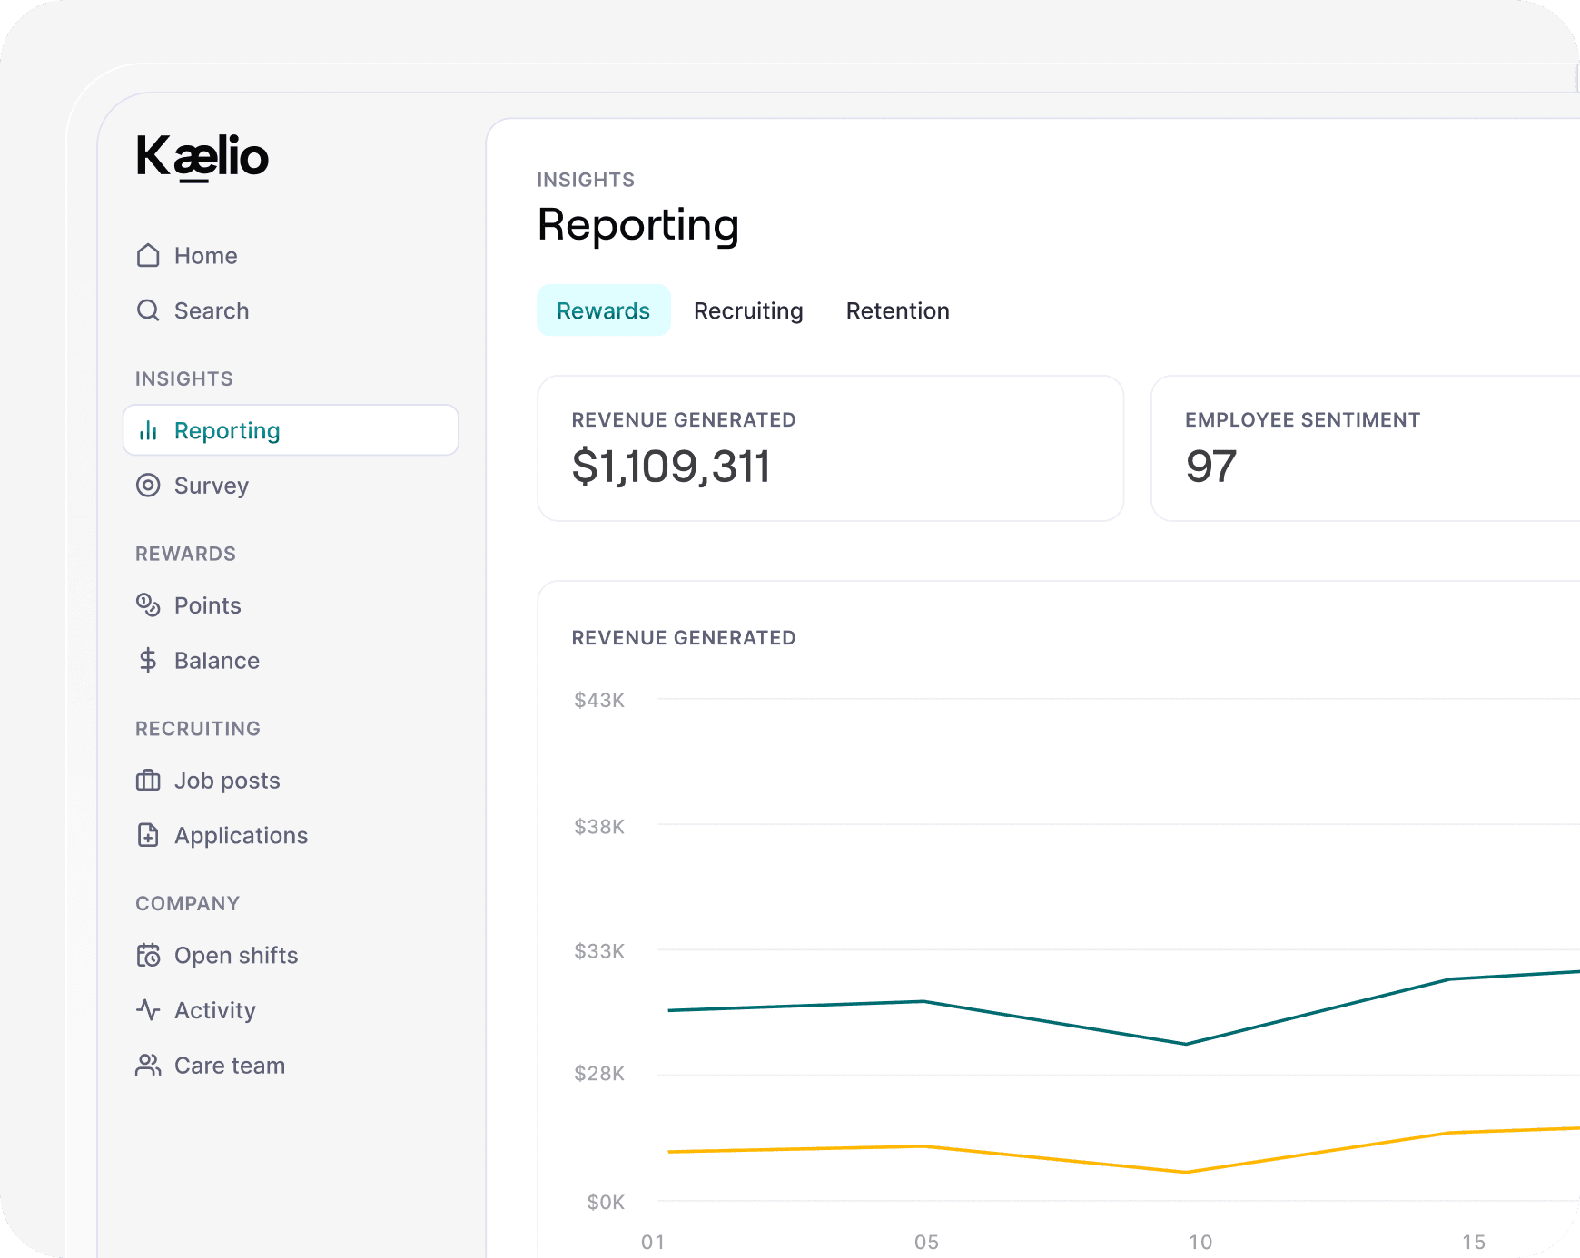This screenshot has width=1580, height=1258.
Task: Click the Home house icon
Action: coord(148,256)
